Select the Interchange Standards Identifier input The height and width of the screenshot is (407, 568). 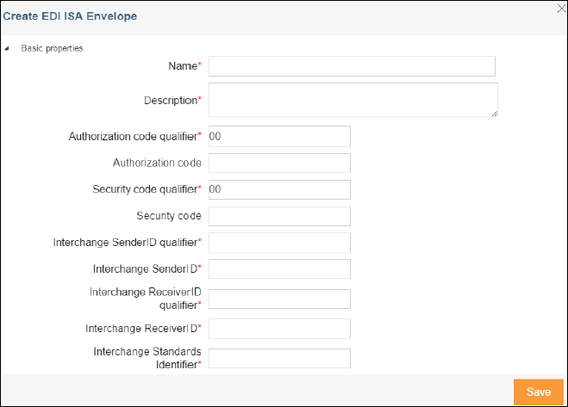[x=278, y=358]
